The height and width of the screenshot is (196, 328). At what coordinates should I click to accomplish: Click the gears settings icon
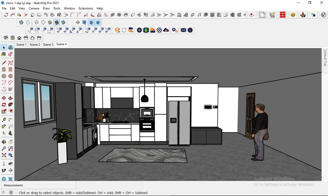click(175, 30)
